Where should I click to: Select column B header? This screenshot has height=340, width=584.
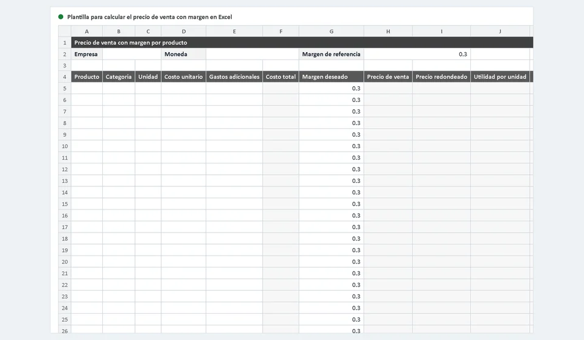(119, 32)
